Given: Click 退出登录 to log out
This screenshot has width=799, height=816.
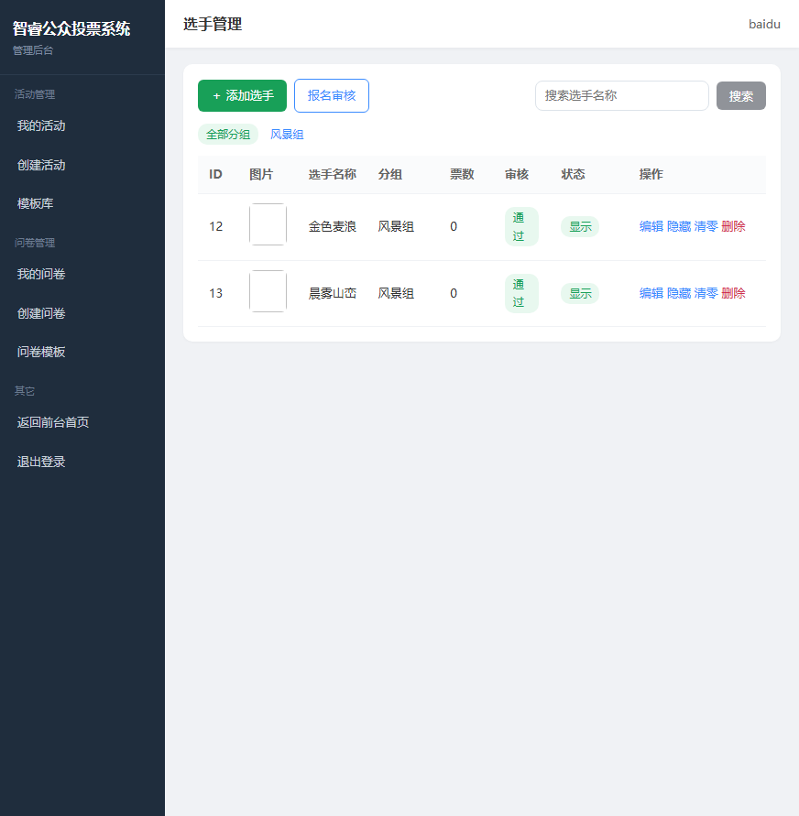Looking at the screenshot, I should click(x=41, y=462).
